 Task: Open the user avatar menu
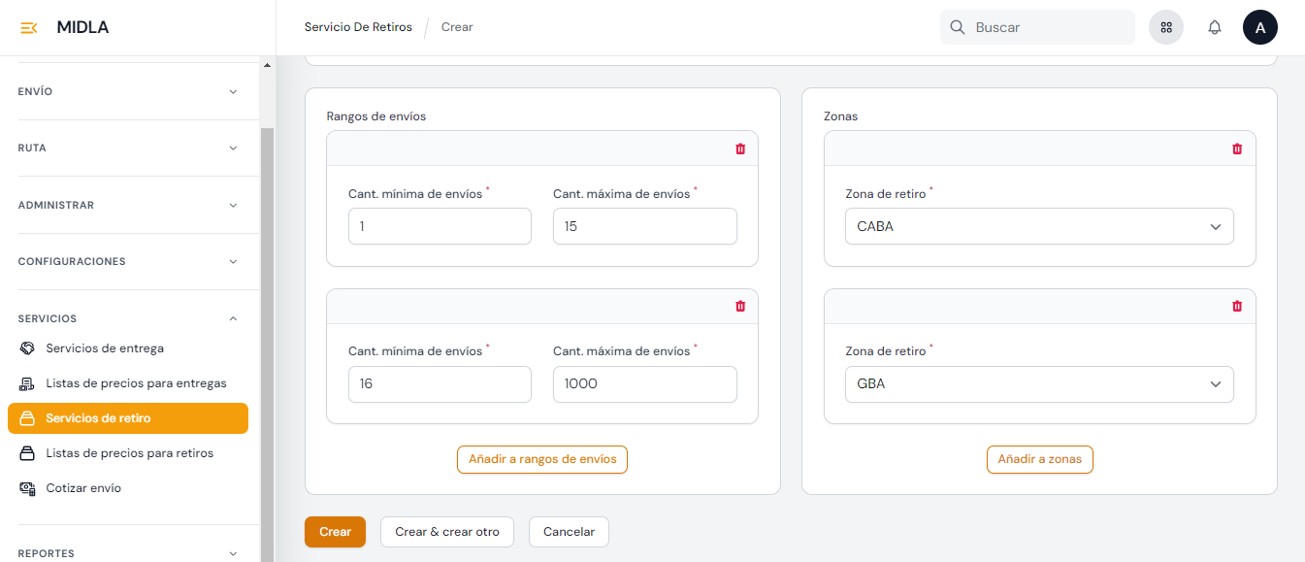pyautogui.click(x=1259, y=27)
